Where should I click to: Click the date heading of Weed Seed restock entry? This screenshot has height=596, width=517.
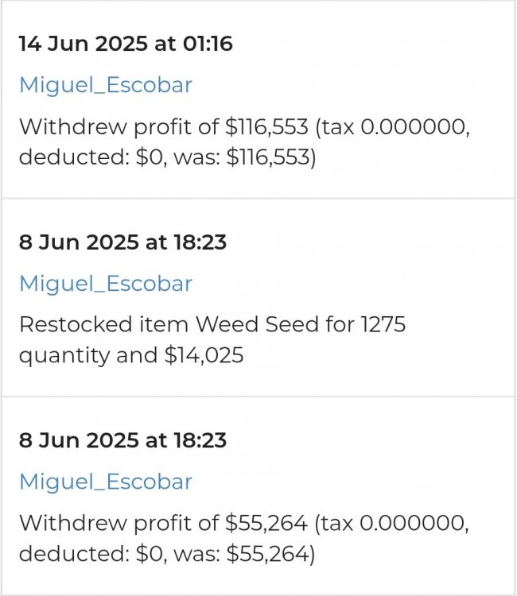tap(122, 242)
